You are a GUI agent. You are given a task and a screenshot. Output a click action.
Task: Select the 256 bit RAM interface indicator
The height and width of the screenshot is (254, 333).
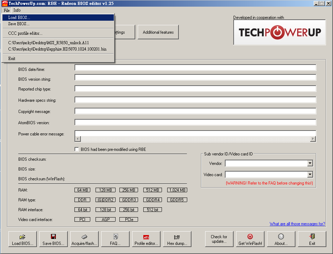tap(129, 210)
